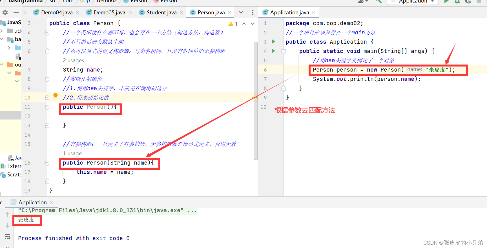
Task: Click 'this.name = name;' statement
Action: click(105, 172)
